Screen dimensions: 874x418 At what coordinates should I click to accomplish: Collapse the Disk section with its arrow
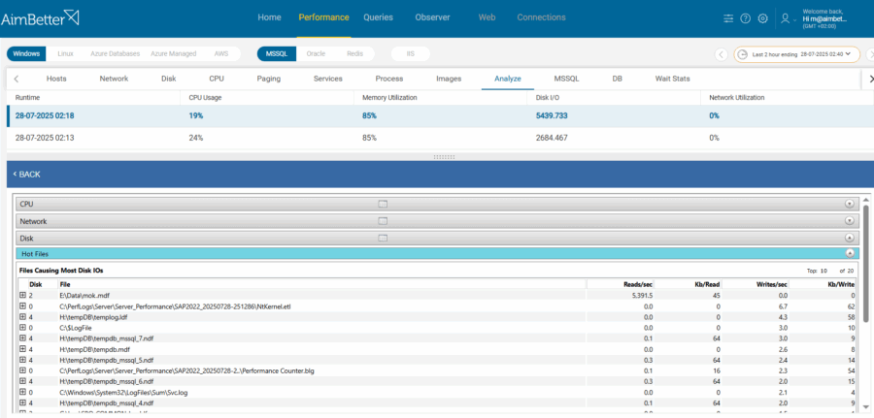(x=850, y=238)
